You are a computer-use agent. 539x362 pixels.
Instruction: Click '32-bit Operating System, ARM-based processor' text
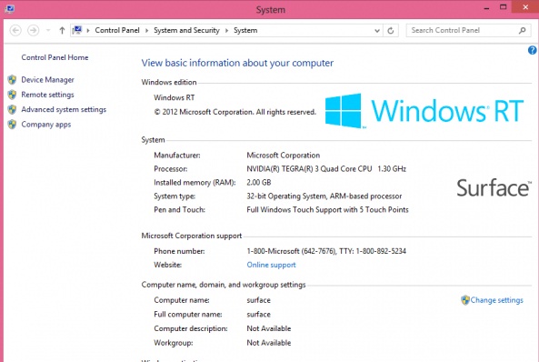pos(324,196)
